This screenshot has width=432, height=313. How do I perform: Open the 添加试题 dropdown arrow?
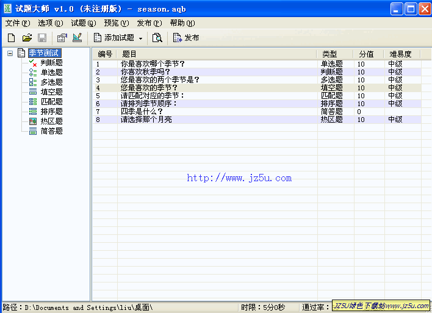point(141,38)
